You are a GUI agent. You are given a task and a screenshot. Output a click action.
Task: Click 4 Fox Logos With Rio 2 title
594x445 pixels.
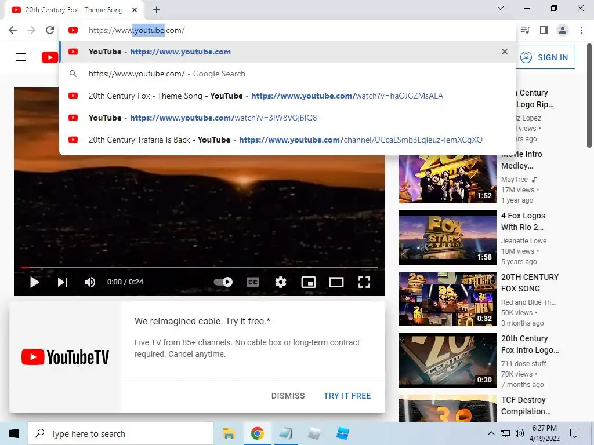[x=523, y=221]
